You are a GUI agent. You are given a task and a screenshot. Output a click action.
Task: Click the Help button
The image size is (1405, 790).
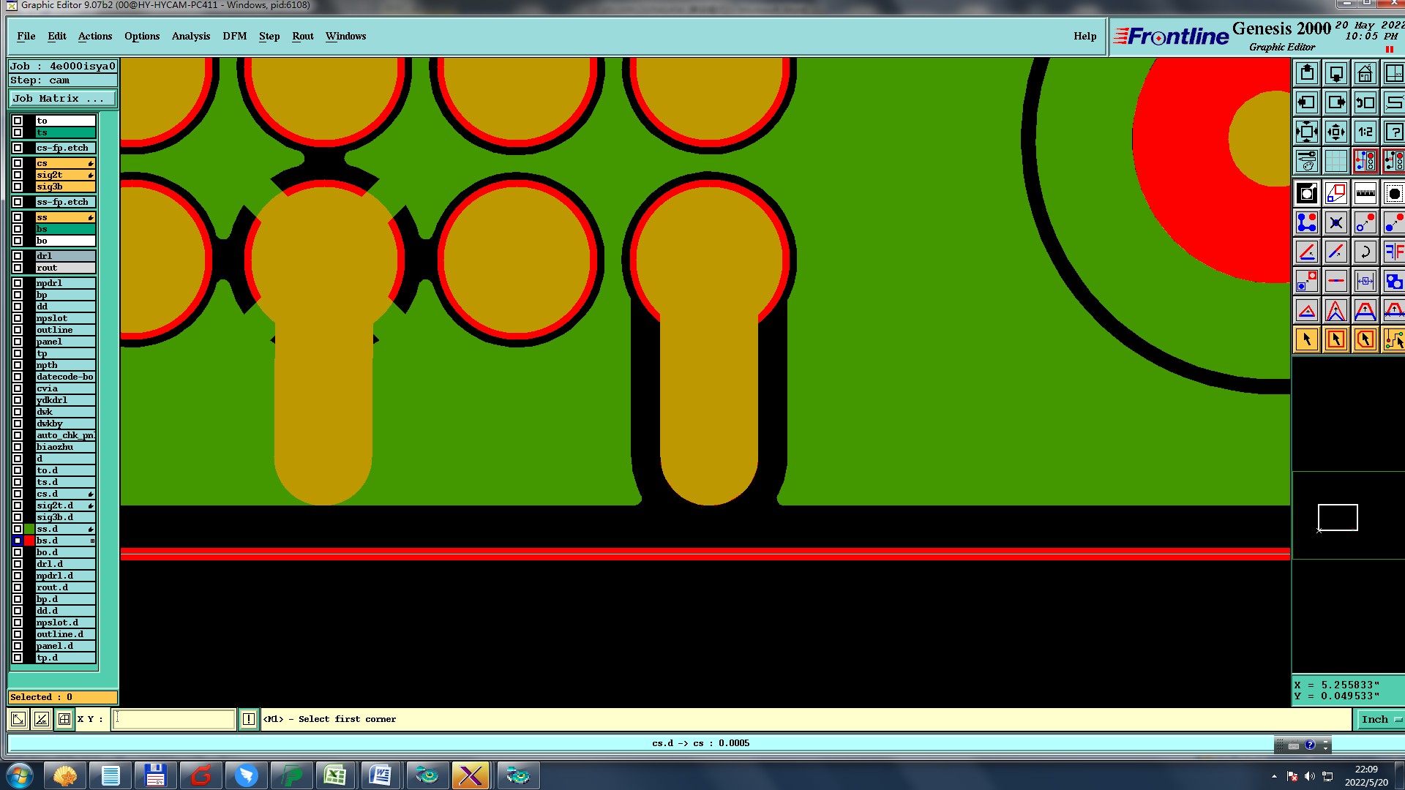(1084, 36)
